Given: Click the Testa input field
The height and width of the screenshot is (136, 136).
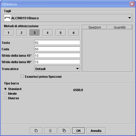Looking at the screenshot, I should [x=57, y=43].
